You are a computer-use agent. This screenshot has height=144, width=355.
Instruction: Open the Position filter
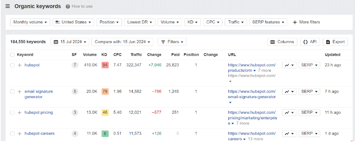(109, 22)
